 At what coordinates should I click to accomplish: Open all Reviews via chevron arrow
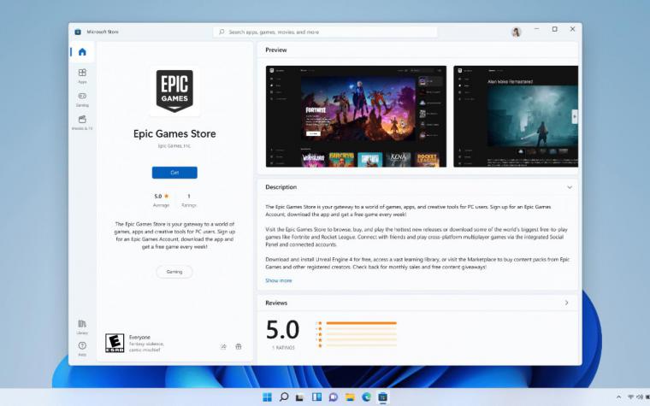tap(567, 303)
